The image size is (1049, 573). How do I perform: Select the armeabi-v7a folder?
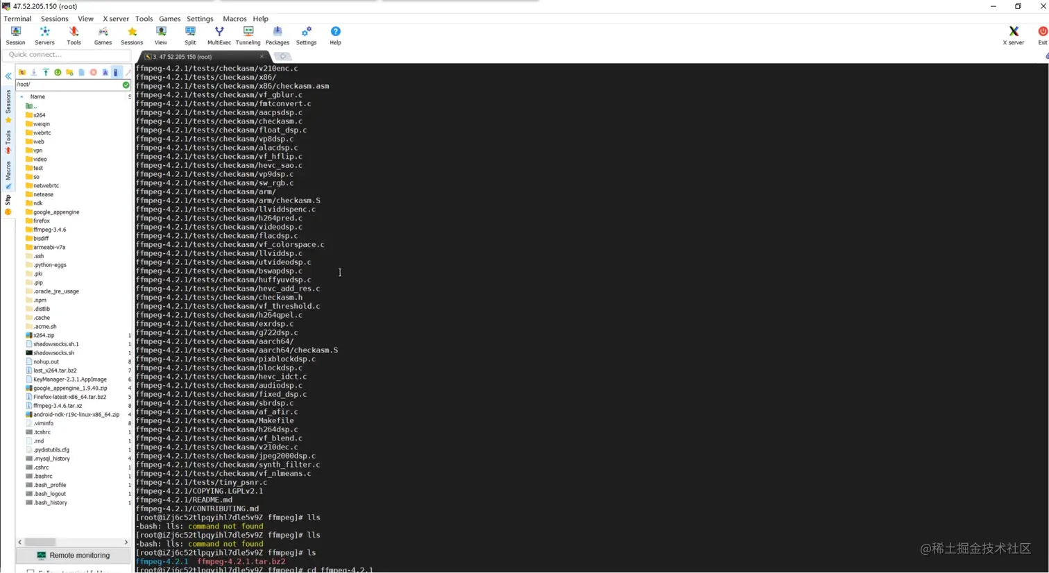click(45, 247)
